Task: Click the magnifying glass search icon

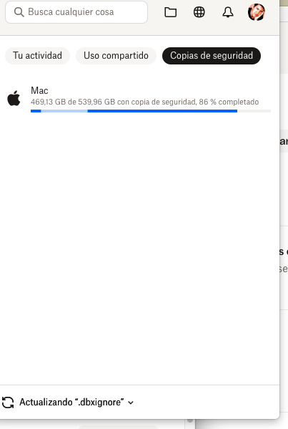Action: point(19,12)
